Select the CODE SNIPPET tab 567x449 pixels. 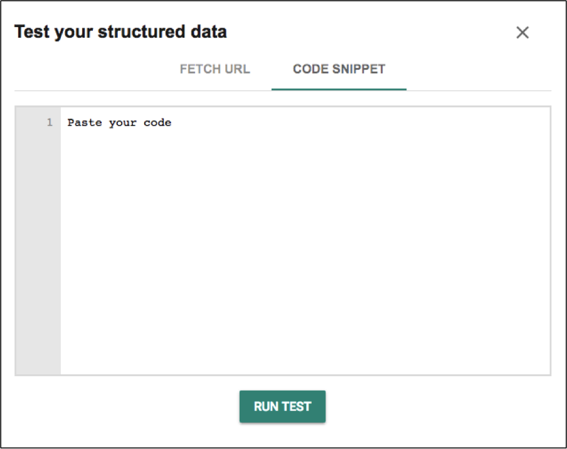point(339,69)
